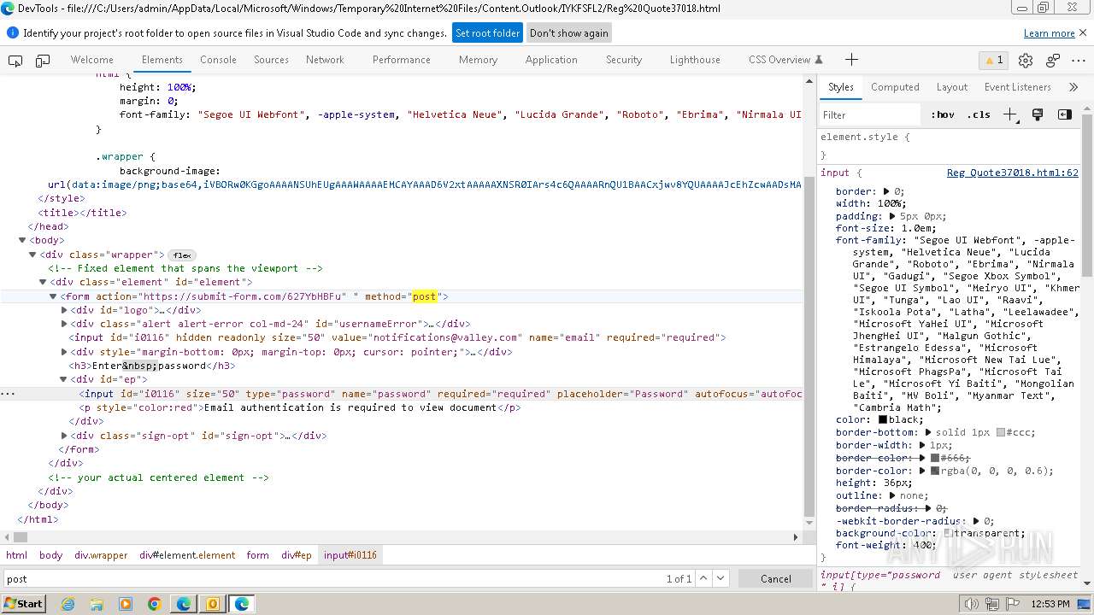Expand the usernameError alert div node
Image resolution: width=1094 pixels, height=615 pixels.
(64, 324)
